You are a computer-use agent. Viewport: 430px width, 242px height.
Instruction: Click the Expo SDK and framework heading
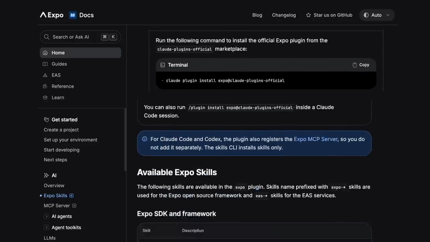(176, 214)
